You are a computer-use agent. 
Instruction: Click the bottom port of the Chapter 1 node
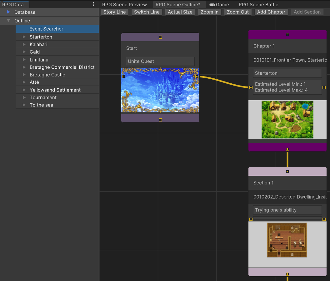[287, 149]
